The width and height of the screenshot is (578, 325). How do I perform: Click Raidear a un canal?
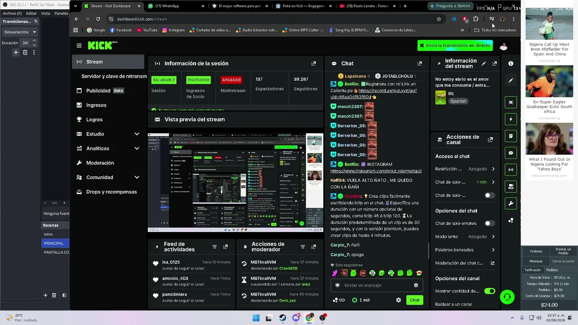[453, 304]
